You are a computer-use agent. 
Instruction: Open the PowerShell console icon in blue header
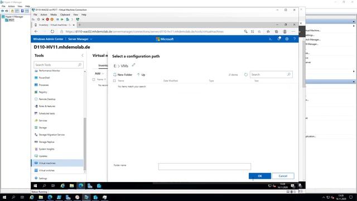(x=270, y=39)
